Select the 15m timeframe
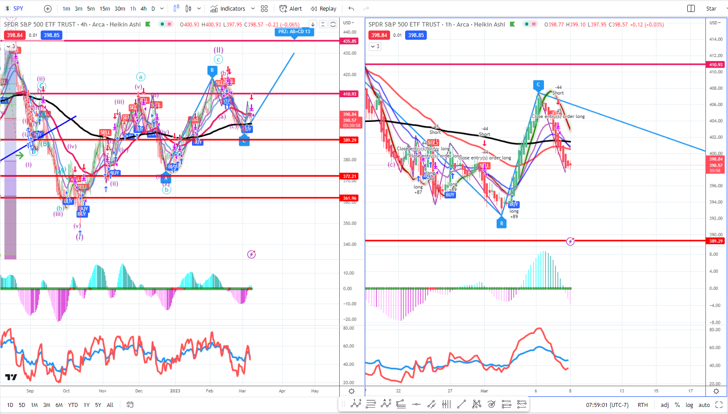The width and height of the screenshot is (728, 414). pos(104,8)
